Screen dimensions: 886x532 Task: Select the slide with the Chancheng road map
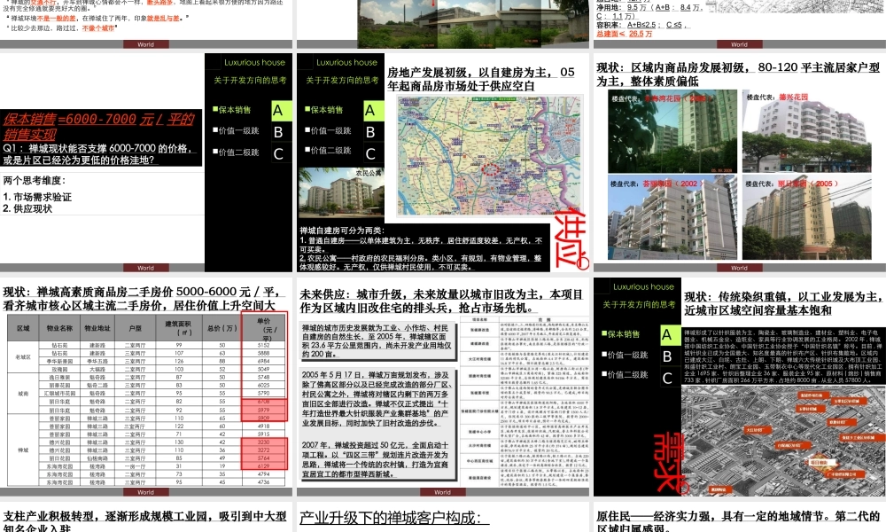coord(442,162)
